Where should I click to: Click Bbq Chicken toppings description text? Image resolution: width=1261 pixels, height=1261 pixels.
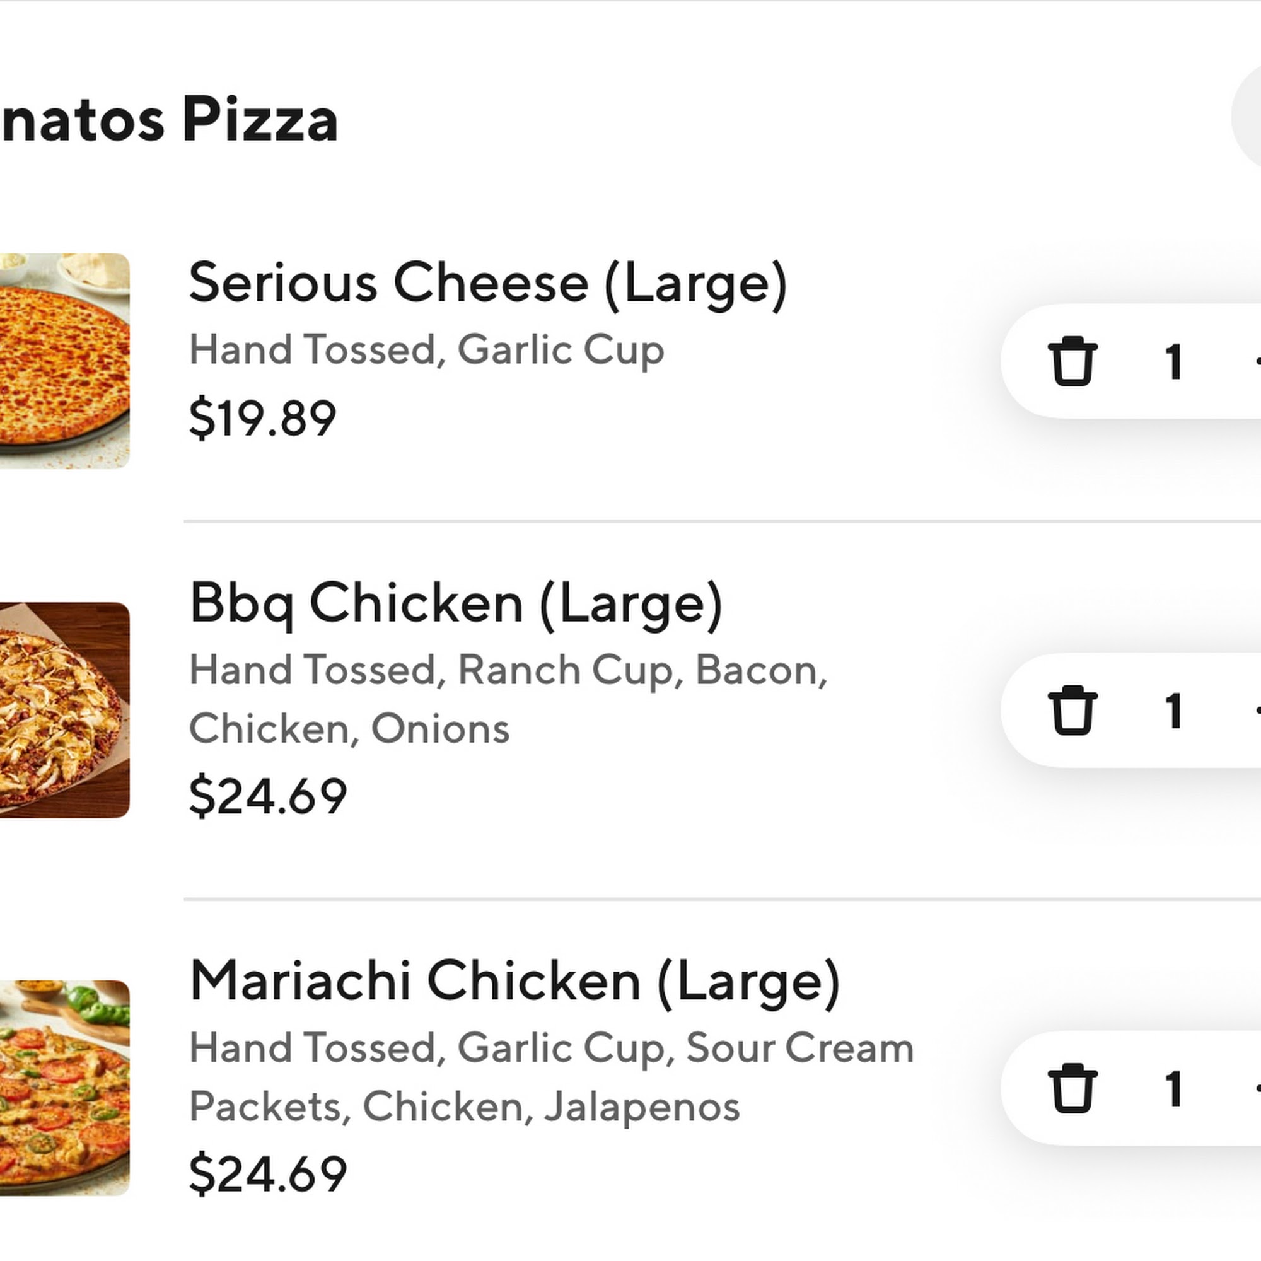[x=508, y=699]
